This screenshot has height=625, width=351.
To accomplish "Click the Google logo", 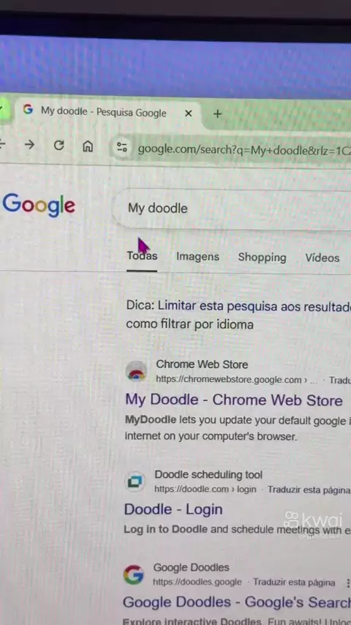I will (x=39, y=205).
